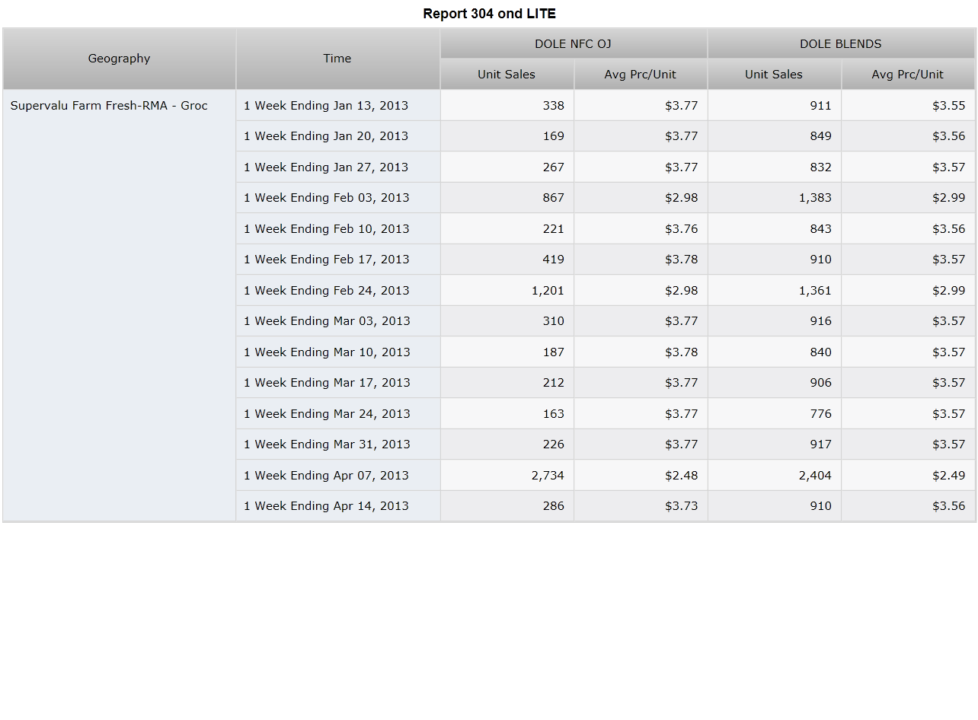
Task: Click DOLE BLENDS unit sales 843
Action: point(775,229)
